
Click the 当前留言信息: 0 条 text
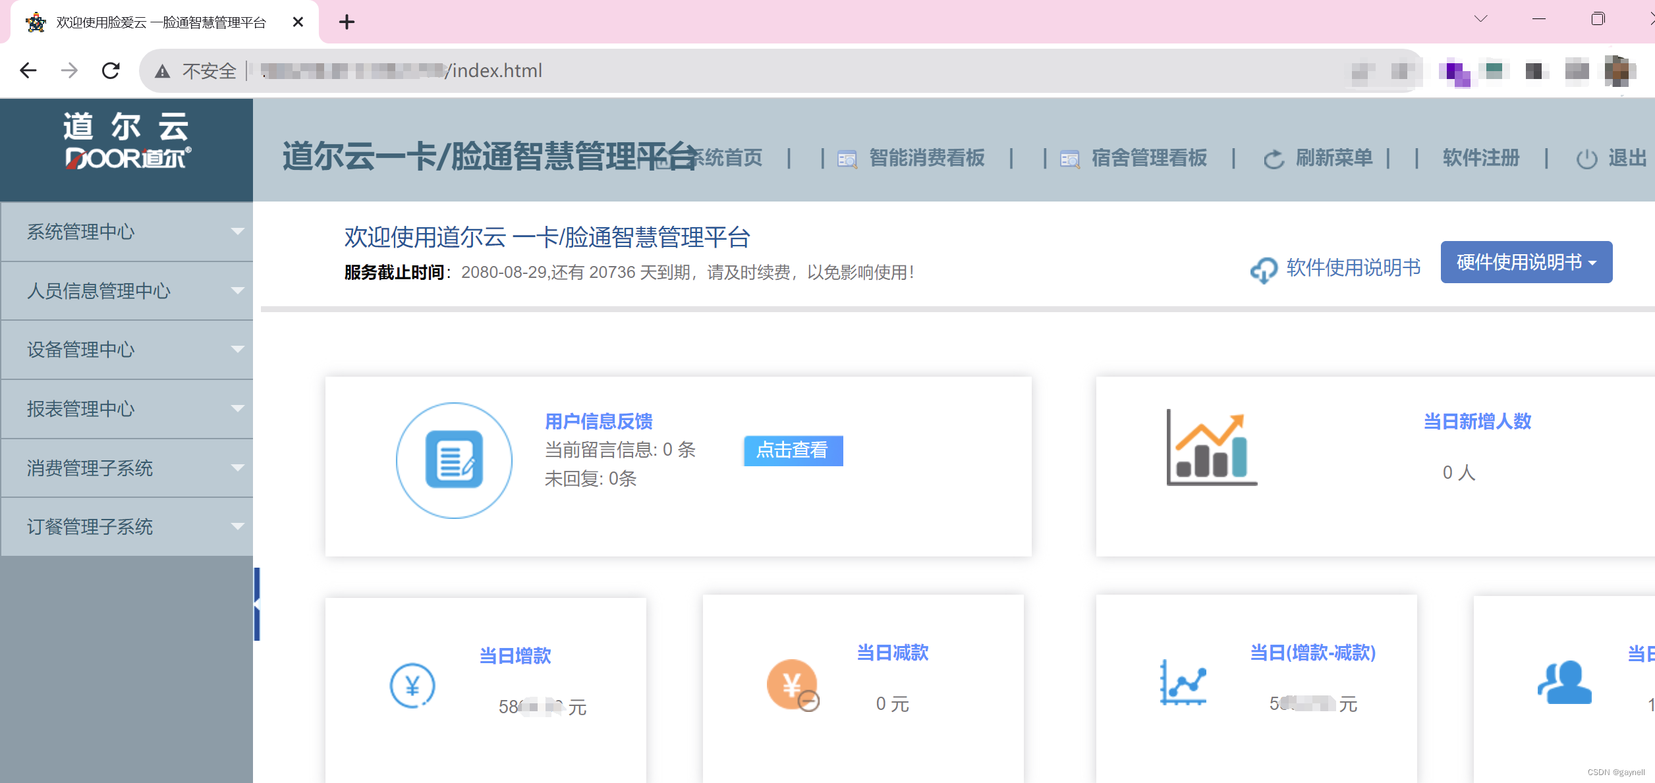621,450
